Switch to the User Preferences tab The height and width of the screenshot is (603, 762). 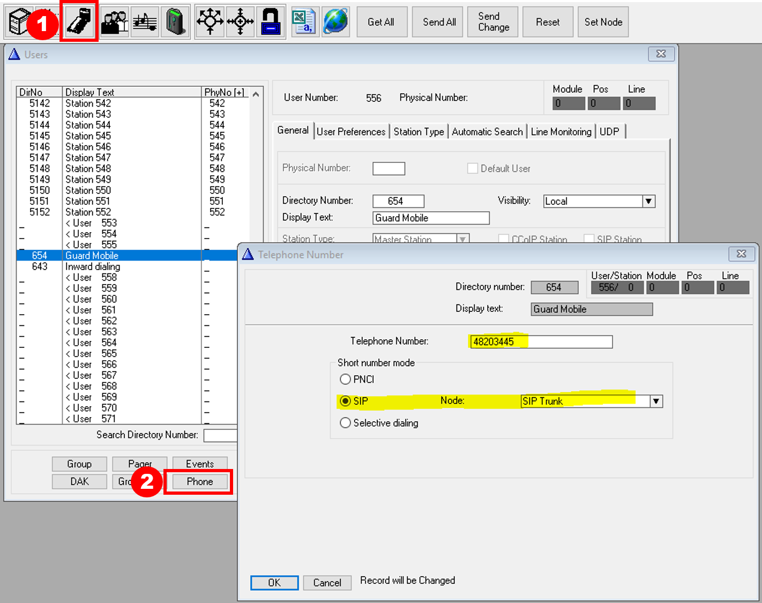pos(350,132)
